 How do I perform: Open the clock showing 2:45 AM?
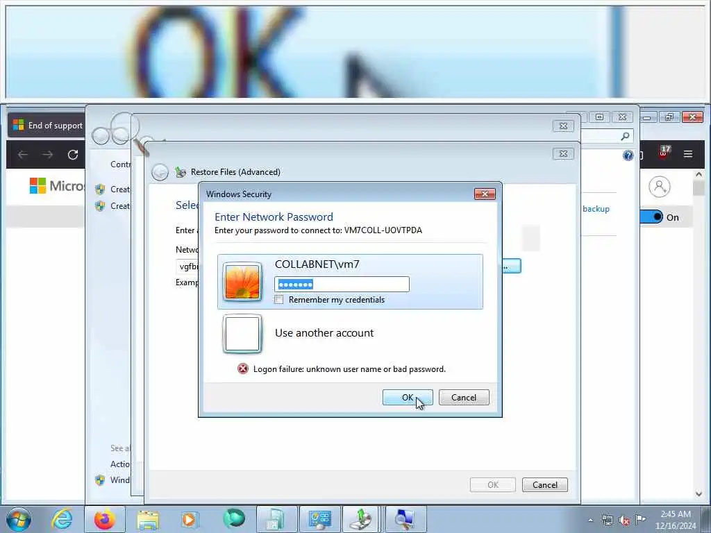point(676,520)
